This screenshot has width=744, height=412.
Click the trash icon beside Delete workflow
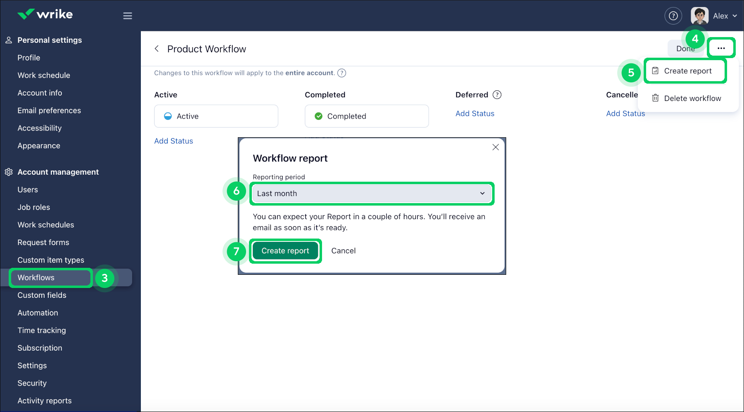(x=656, y=98)
